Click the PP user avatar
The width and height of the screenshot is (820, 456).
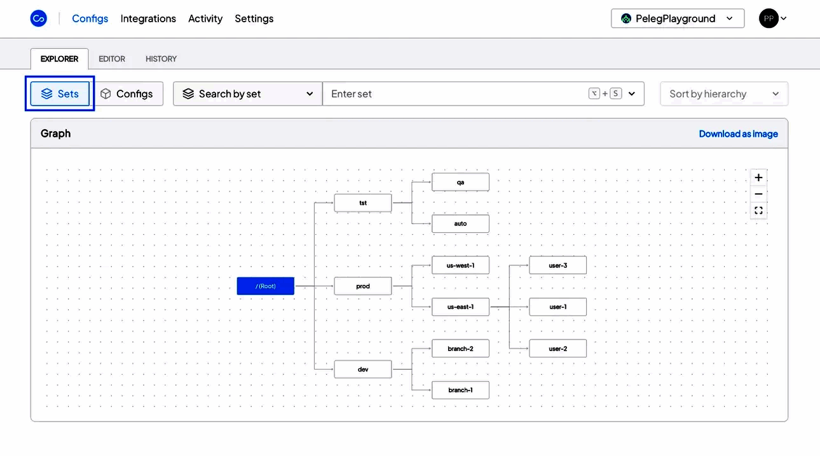pyautogui.click(x=769, y=18)
